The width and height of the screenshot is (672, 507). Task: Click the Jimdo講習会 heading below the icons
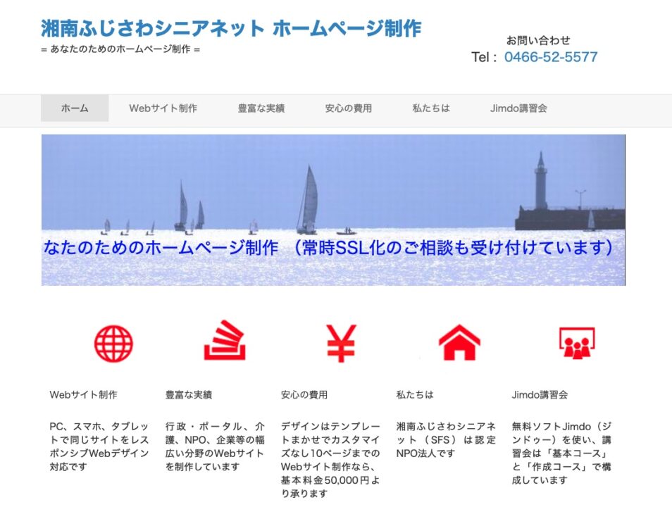[540, 394]
